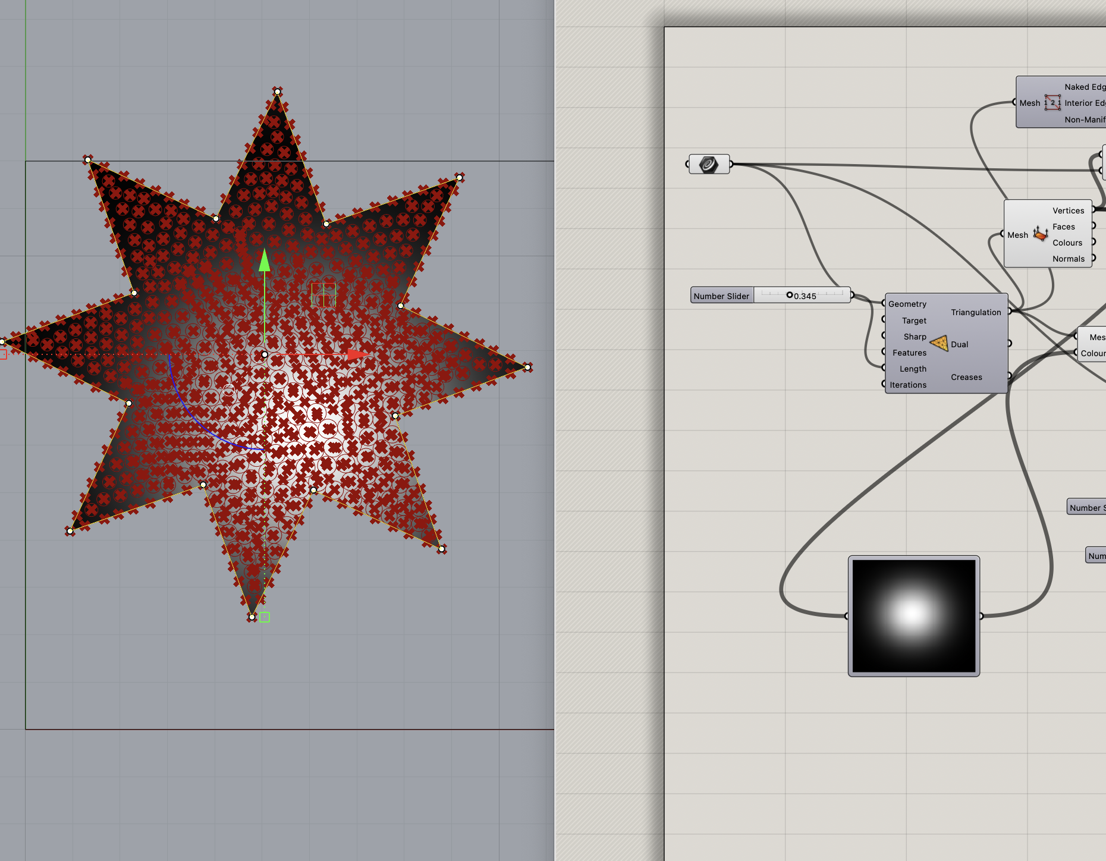Click the red gumball X-axis arrow
The width and height of the screenshot is (1106, 861).
coord(358,355)
